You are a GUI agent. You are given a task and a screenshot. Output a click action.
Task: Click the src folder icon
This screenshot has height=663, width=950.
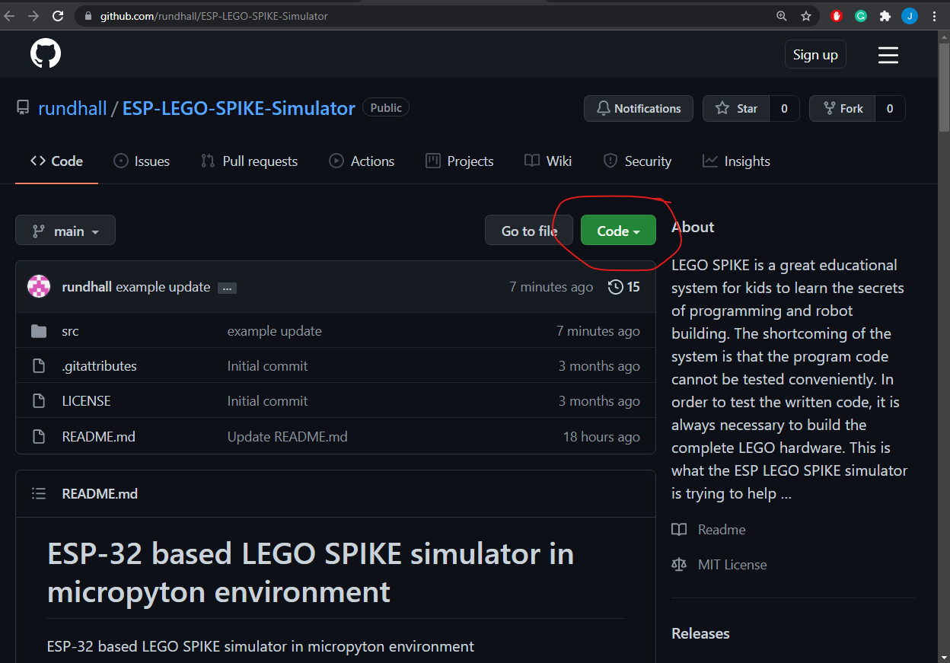pos(39,330)
